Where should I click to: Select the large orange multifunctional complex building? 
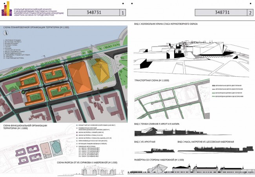[x=80, y=77]
